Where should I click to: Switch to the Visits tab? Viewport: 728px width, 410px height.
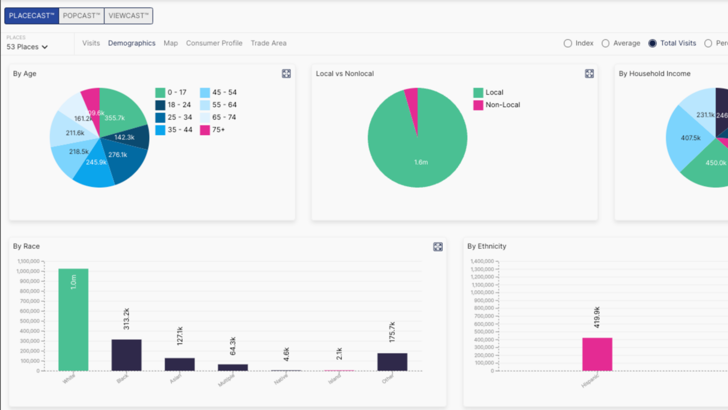pyautogui.click(x=91, y=43)
